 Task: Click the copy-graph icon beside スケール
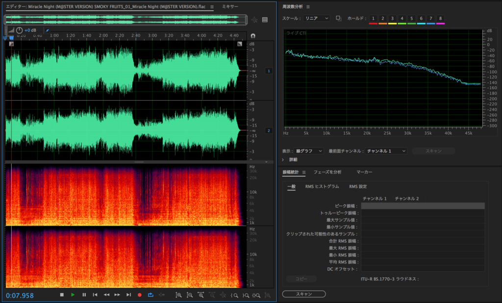click(x=338, y=19)
